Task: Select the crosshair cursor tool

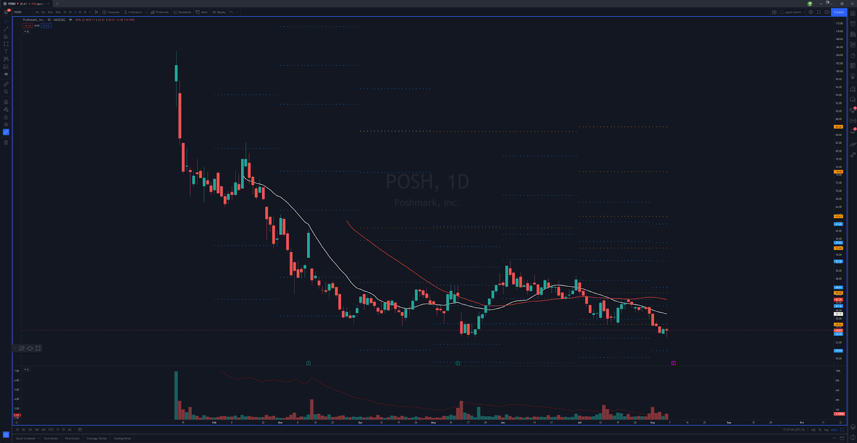Action: click(x=6, y=22)
